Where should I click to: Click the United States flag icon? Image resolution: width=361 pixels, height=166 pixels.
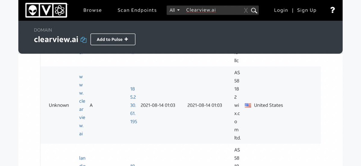pyautogui.click(x=248, y=105)
